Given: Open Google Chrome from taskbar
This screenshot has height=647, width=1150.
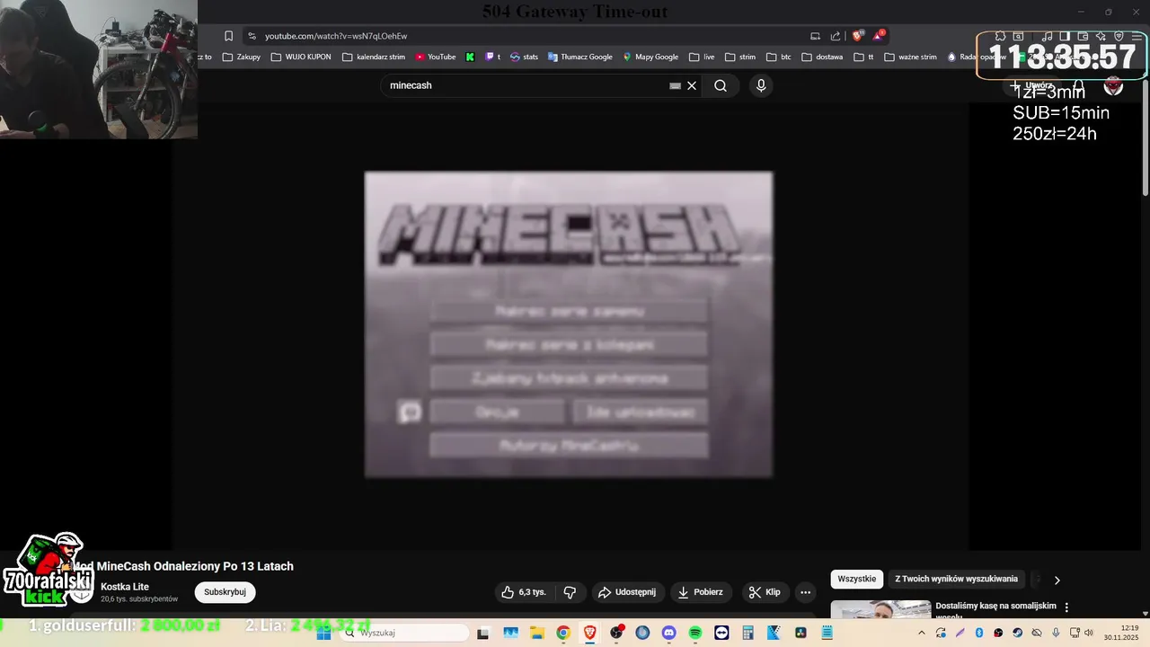Looking at the screenshot, I should tap(562, 633).
